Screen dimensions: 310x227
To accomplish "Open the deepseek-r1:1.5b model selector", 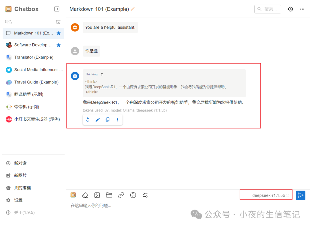I will point(266,195).
